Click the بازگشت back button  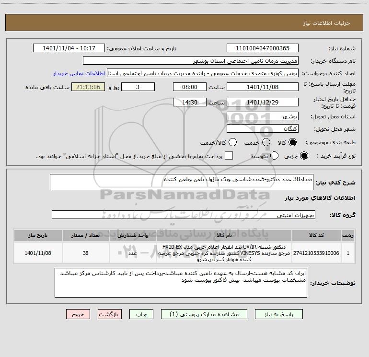pyautogui.click(x=110, y=314)
